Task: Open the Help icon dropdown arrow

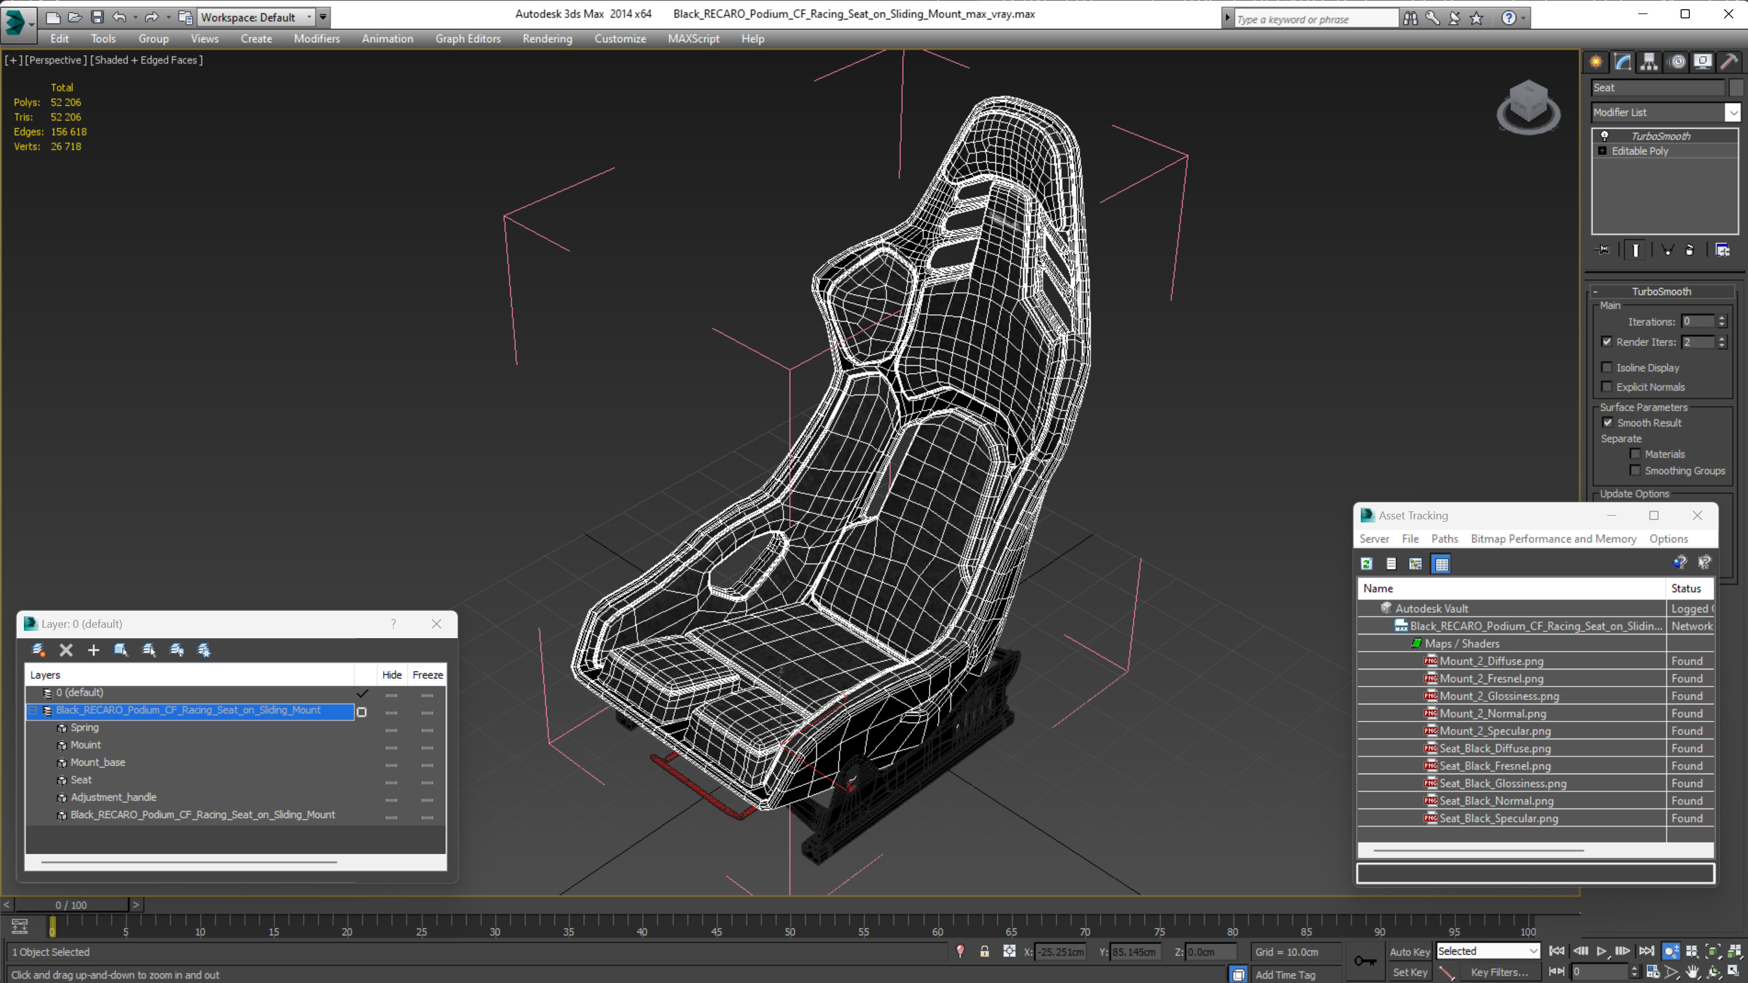Action: tap(1523, 18)
